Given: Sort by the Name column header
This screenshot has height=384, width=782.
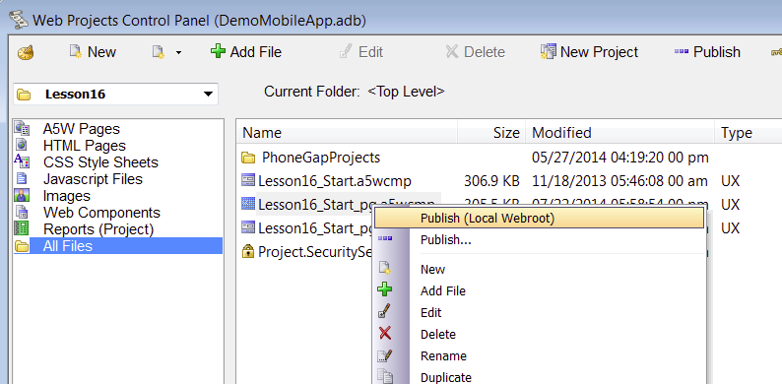Looking at the screenshot, I should pos(347,133).
